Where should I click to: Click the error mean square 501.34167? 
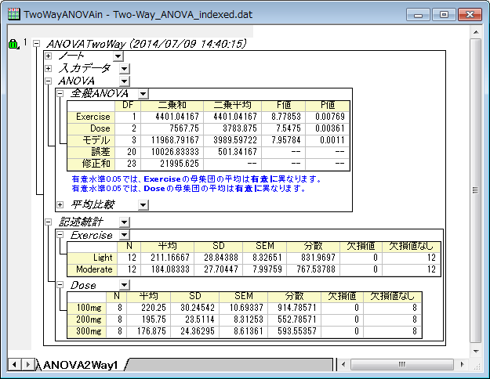click(x=238, y=152)
